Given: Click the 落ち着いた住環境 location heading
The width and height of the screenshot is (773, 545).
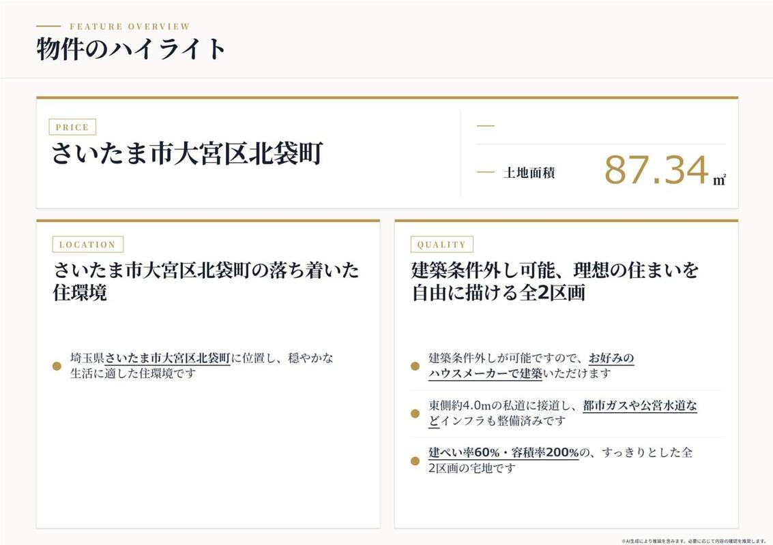Looking at the screenshot, I should click(206, 281).
